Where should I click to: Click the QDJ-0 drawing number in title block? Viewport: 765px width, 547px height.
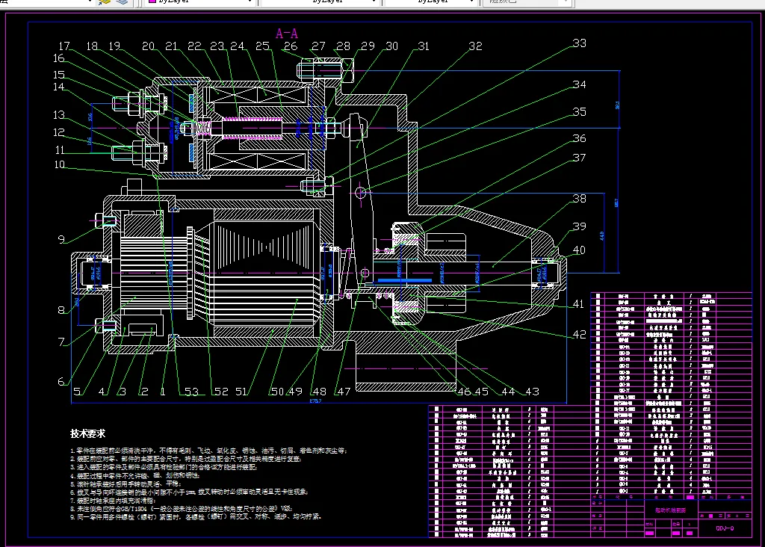tap(725, 528)
